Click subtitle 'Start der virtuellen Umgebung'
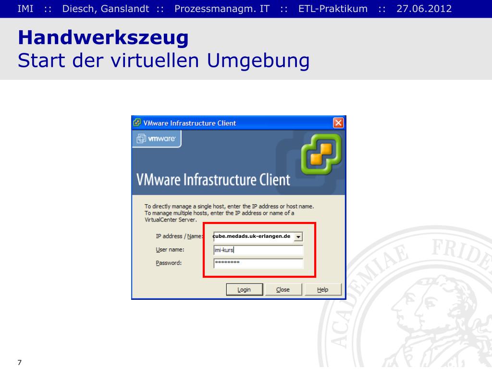 [164, 60]
